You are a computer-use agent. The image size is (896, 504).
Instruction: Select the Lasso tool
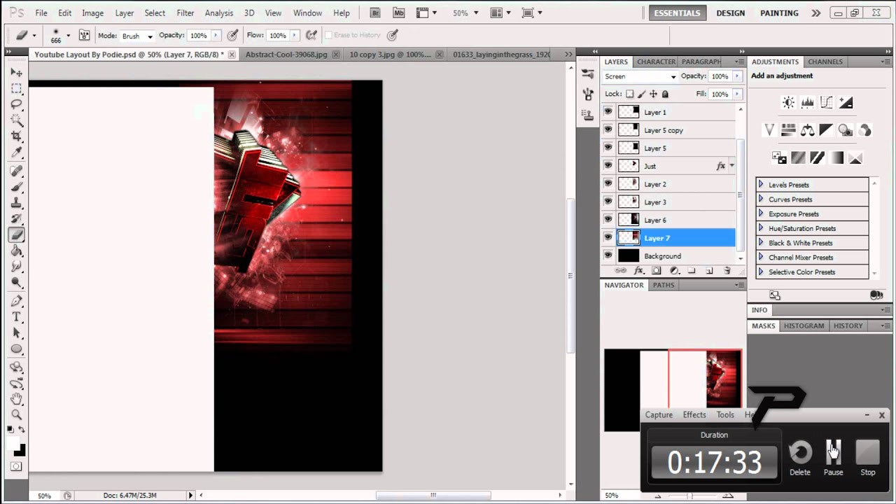(x=17, y=104)
